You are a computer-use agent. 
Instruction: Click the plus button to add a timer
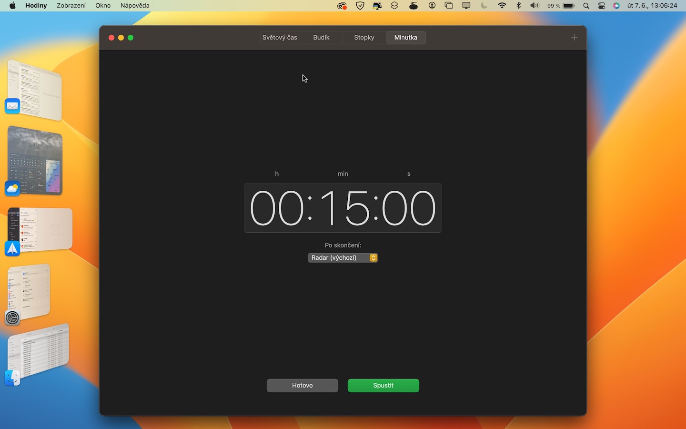click(x=574, y=38)
